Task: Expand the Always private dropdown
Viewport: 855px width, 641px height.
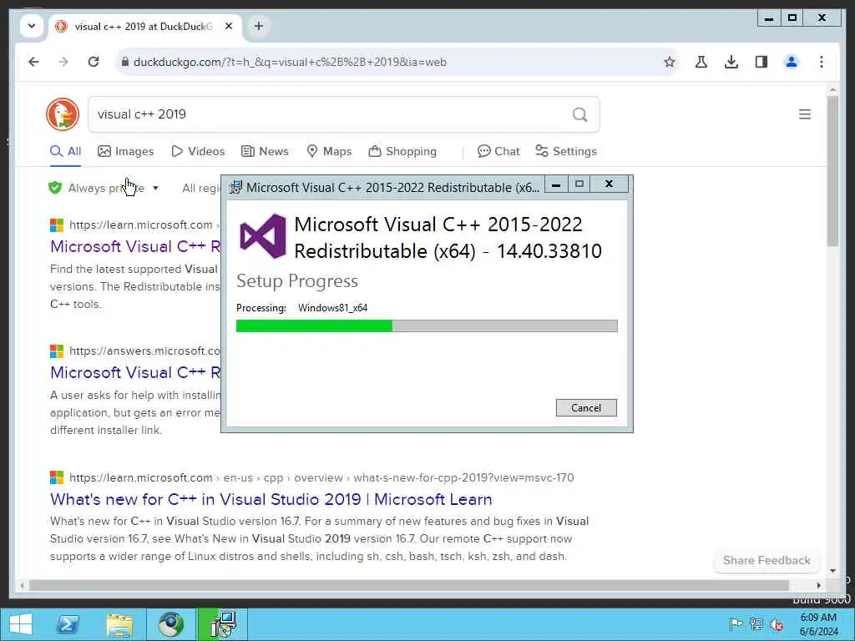Action: coord(104,188)
